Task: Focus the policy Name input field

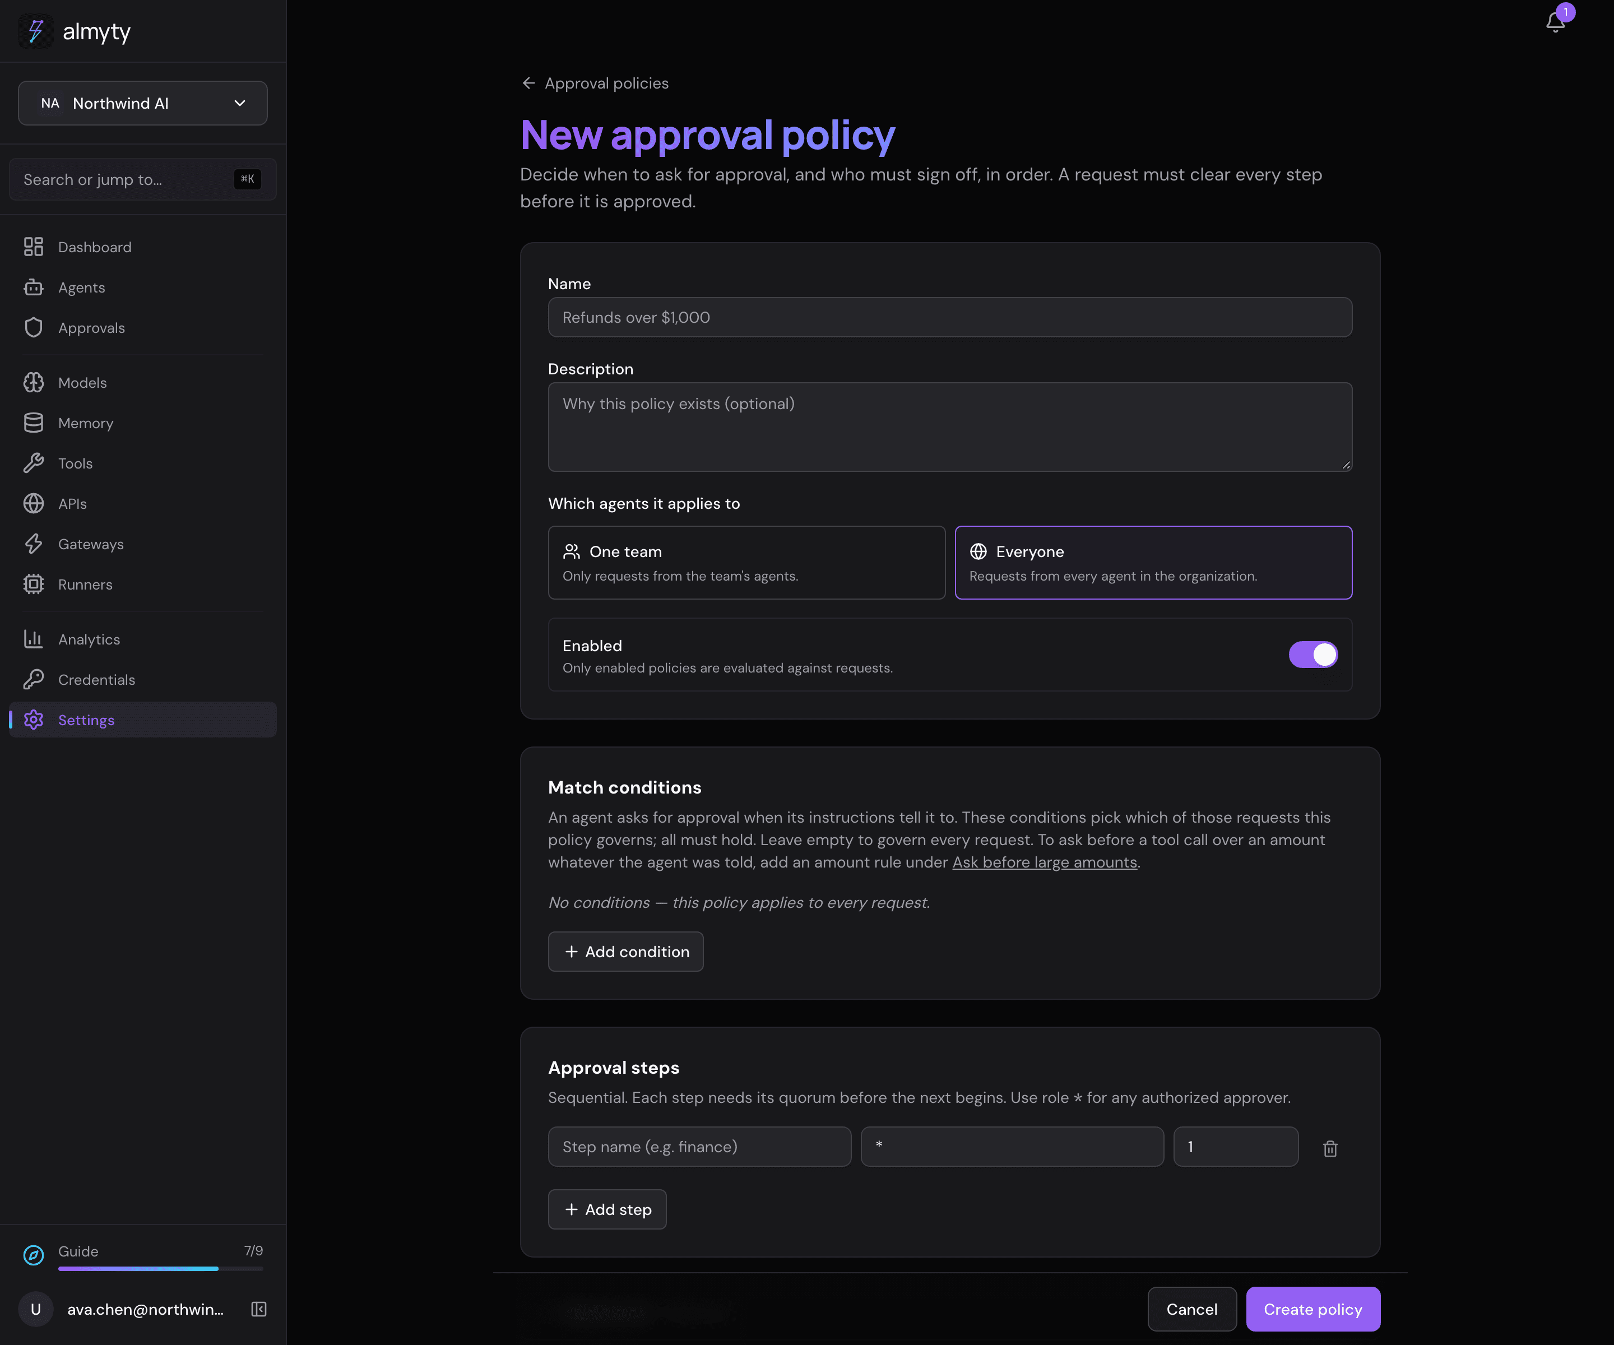Action: point(950,317)
